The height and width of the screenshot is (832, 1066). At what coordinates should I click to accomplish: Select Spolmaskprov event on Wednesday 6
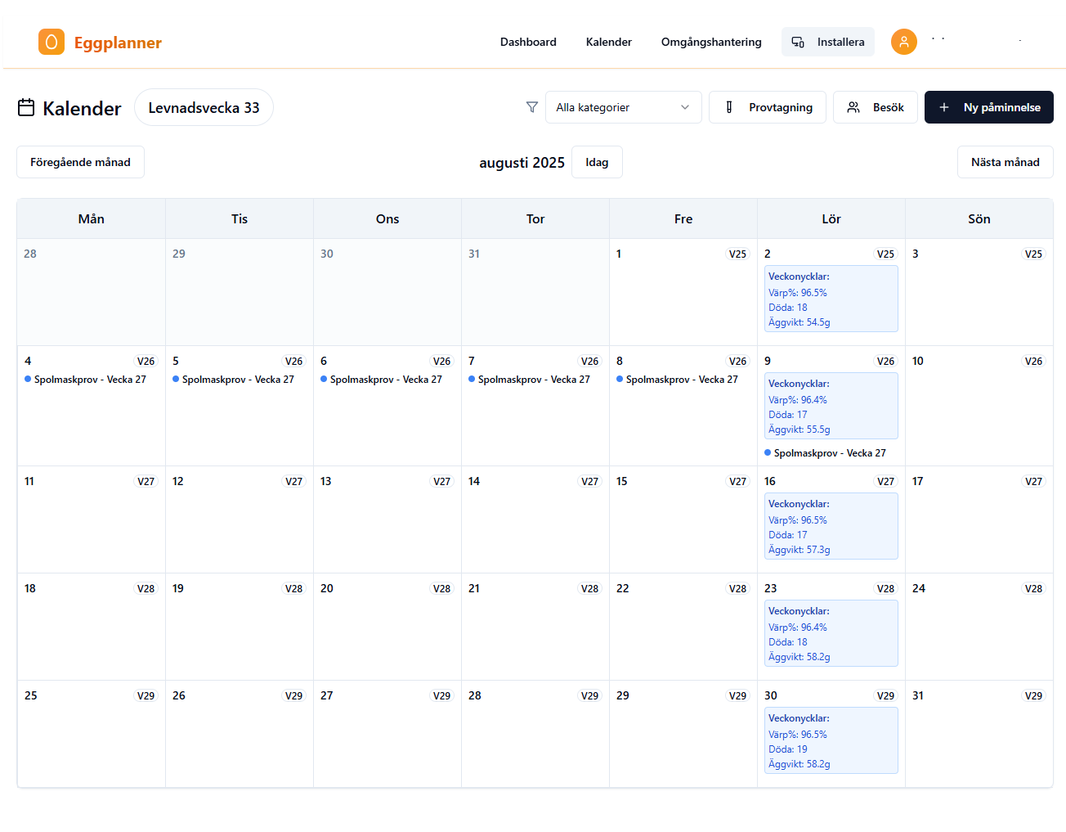[x=382, y=380]
